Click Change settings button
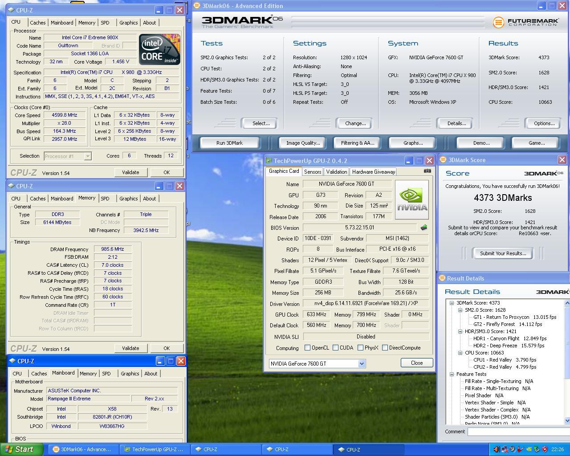The image size is (570, 456). 355,123
